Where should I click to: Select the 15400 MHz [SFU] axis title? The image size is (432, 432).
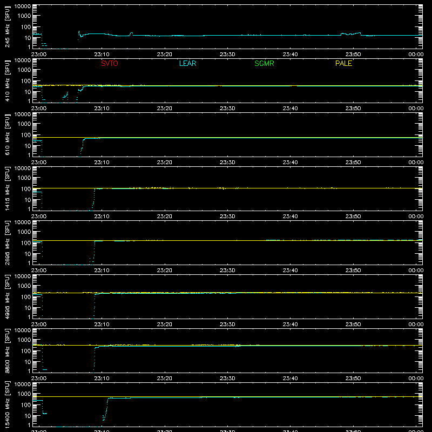[x=7, y=404]
